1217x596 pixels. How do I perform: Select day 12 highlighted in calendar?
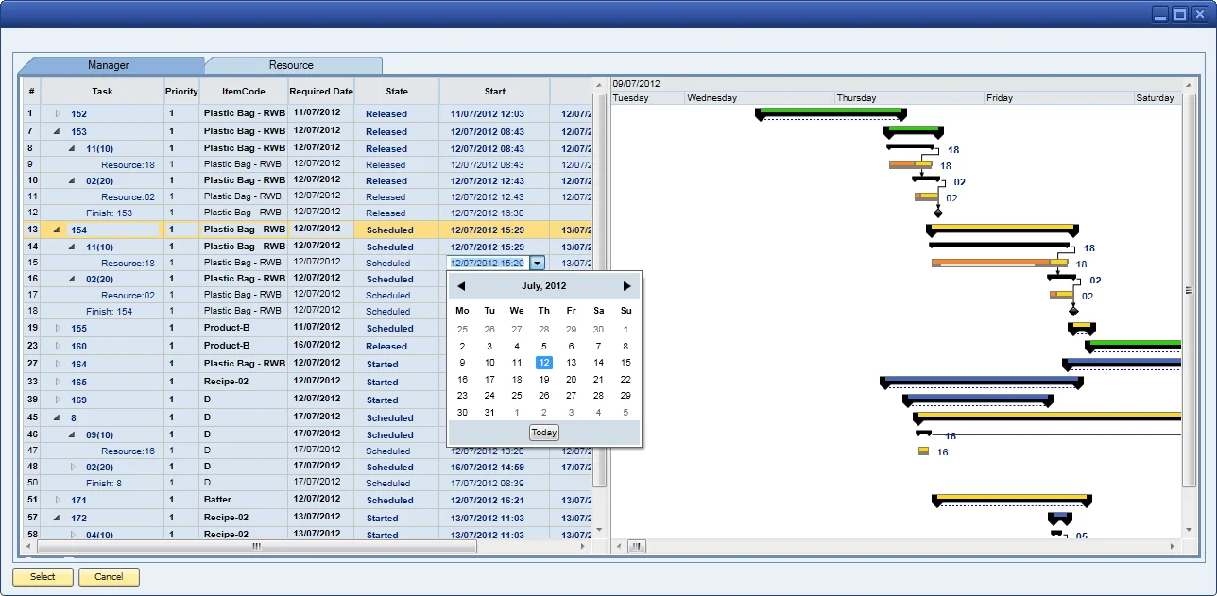pyautogui.click(x=543, y=363)
